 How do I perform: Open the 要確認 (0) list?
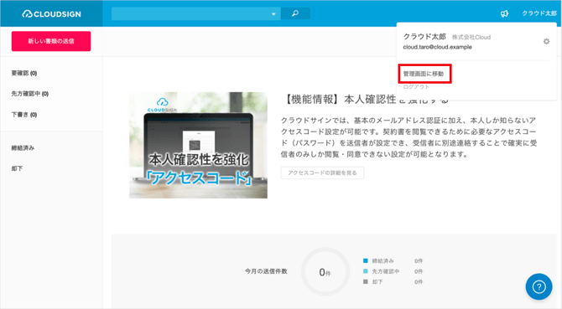24,73
